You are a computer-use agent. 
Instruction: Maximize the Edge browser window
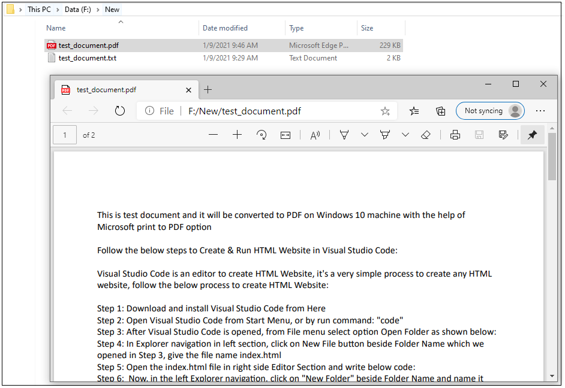(516, 84)
